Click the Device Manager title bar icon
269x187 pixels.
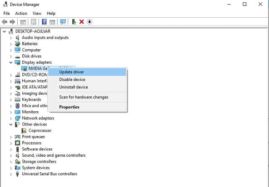coord(5,4)
